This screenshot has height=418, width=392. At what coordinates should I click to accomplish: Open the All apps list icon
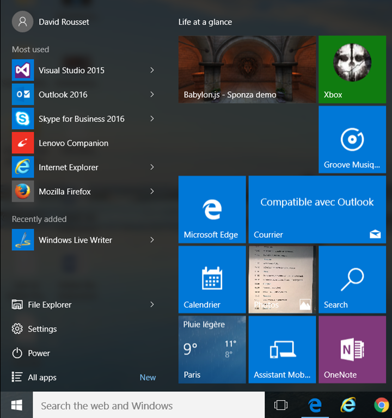click(17, 377)
